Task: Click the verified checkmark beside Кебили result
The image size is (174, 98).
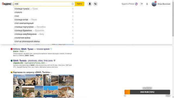Action: 51,49
